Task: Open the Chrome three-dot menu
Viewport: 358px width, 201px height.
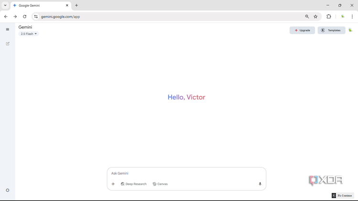Action: click(352, 16)
